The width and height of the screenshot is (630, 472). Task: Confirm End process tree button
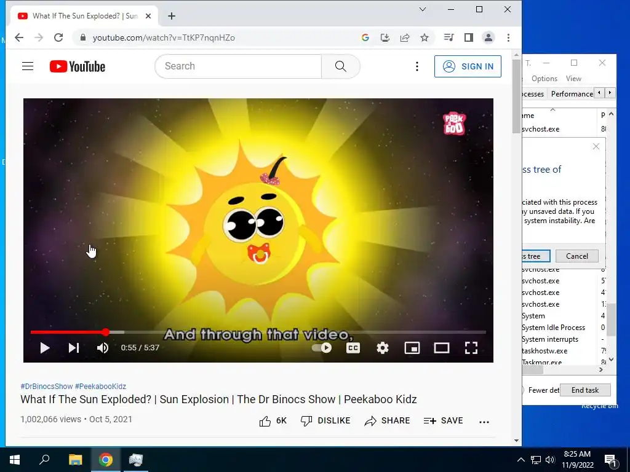coord(536,256)
